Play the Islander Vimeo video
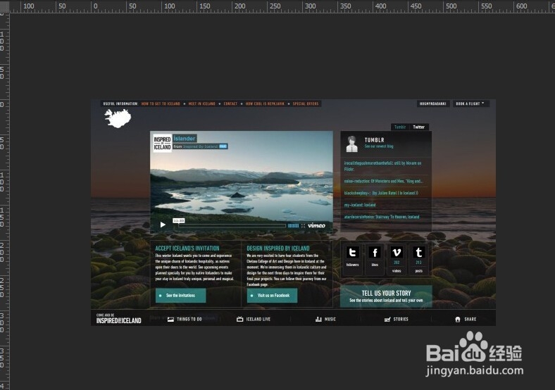 tap(163, 225)
